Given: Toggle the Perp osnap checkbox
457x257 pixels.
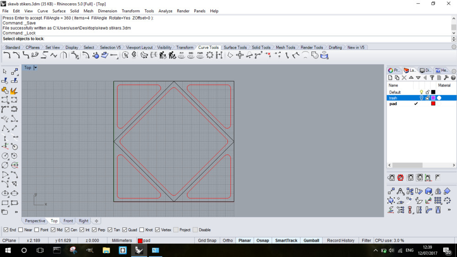Looking at the screenshot, I should click(94, 230).
